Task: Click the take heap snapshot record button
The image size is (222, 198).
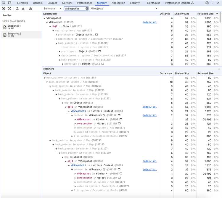Action: 4,9
